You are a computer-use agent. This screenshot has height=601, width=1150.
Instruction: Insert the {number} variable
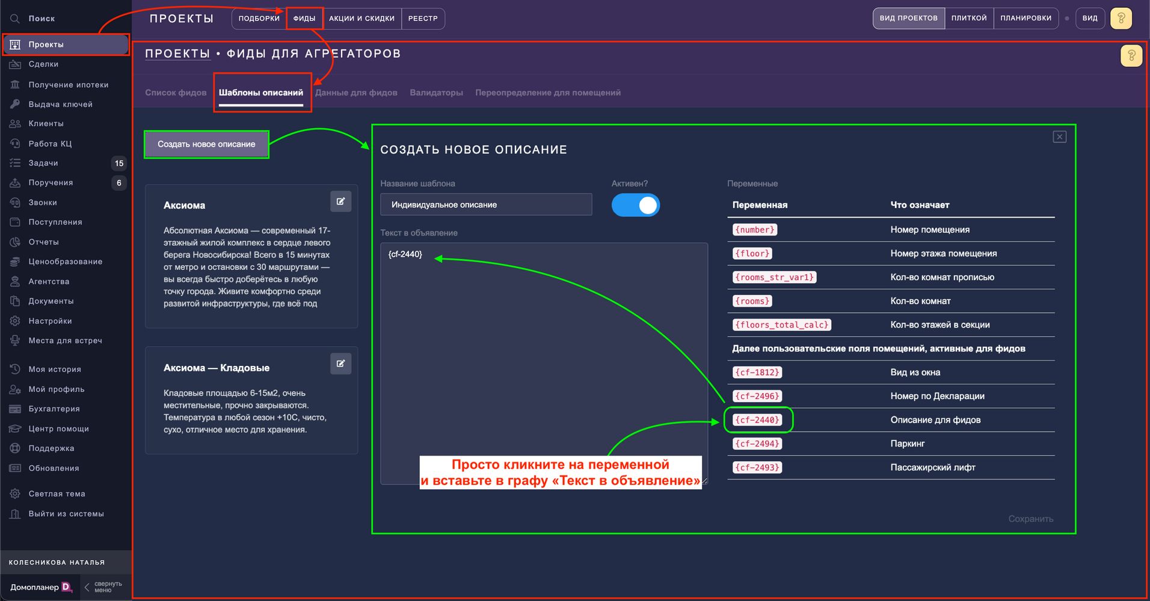(755, 230)
